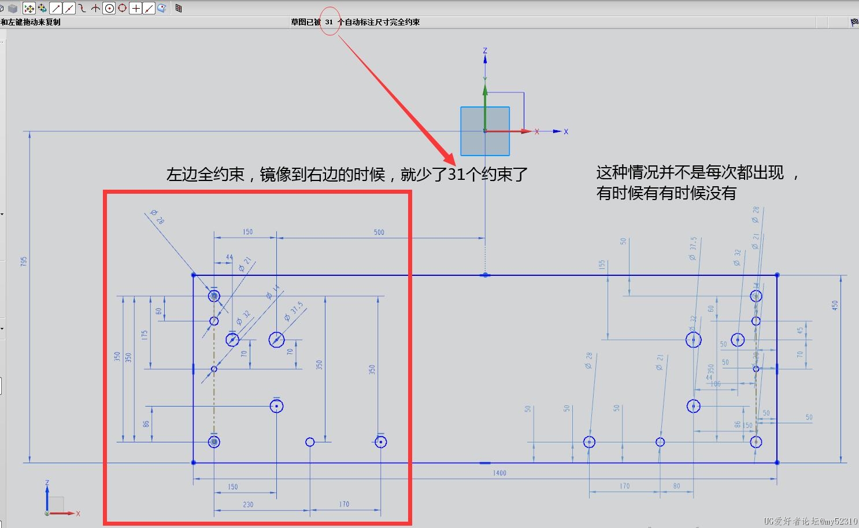Image resolution: width=859 pixels, height=528 pixels.
Task: Select the 60 dimension in left sketch
Action: click(x=159, y=311)
